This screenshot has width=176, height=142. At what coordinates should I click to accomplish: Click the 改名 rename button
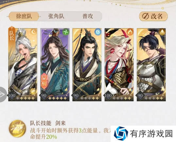coord(153,16)
